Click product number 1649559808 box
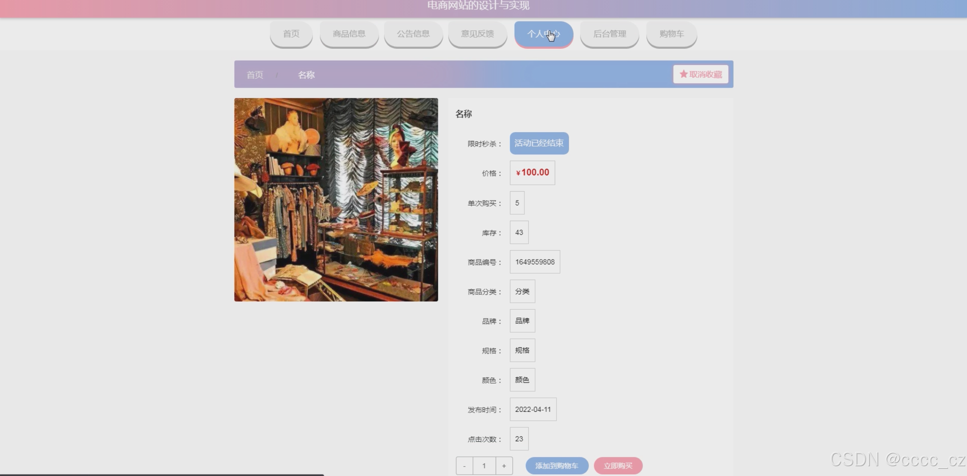The image size is (967, 476). pos(535,262)
